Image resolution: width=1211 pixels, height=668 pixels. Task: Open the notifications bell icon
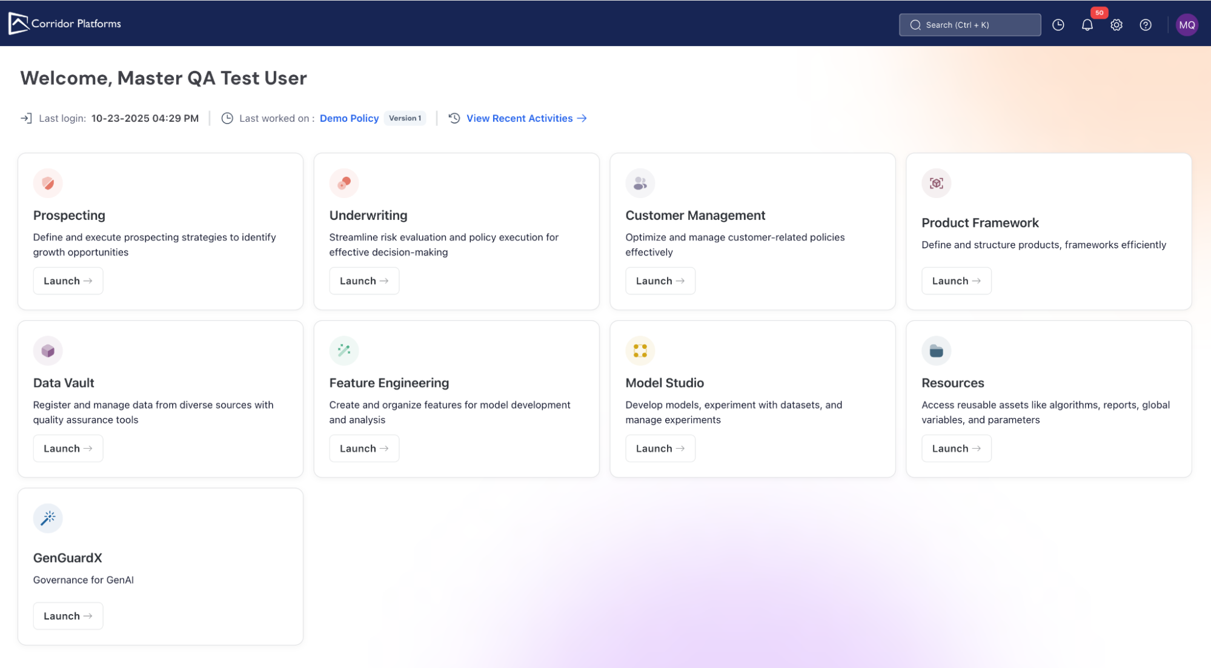pyautogui.click(x=1087, y=25)
